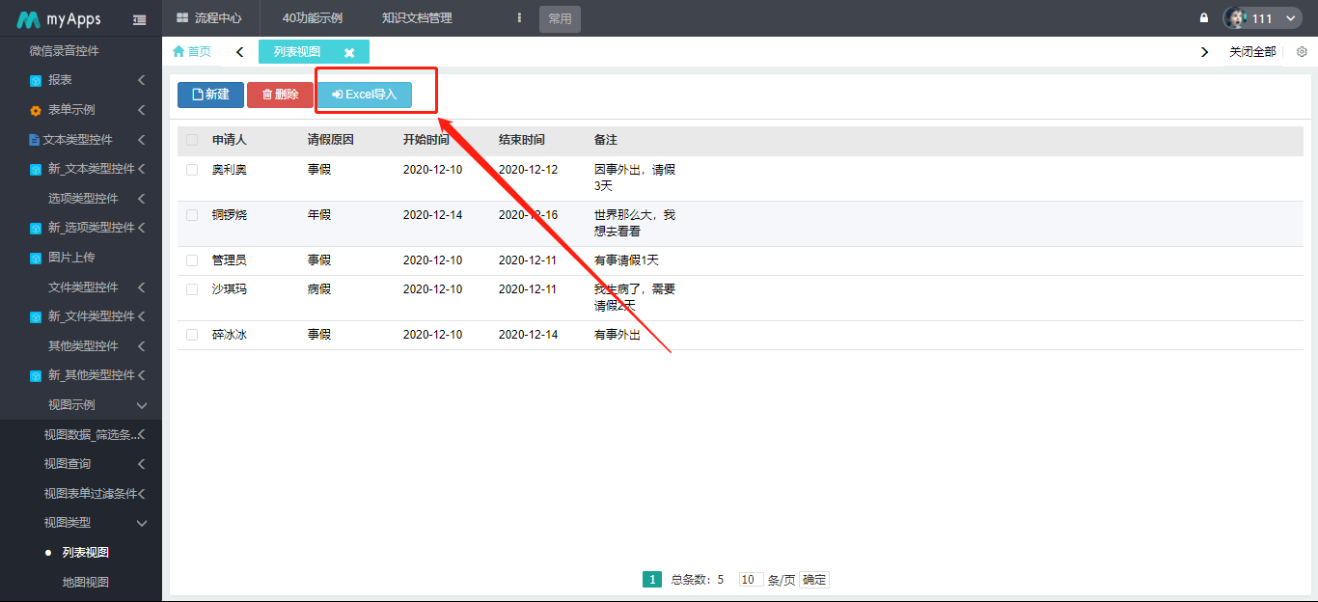Viewport: 1318px width, 602px height.
Task: Expand the 其他类型控件 sidebar chevron
Action: [142, 346]
